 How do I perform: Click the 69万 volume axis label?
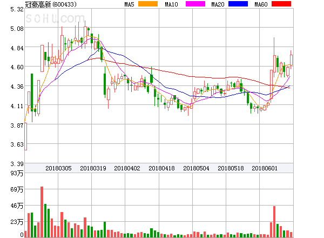[x=17, y=189]
